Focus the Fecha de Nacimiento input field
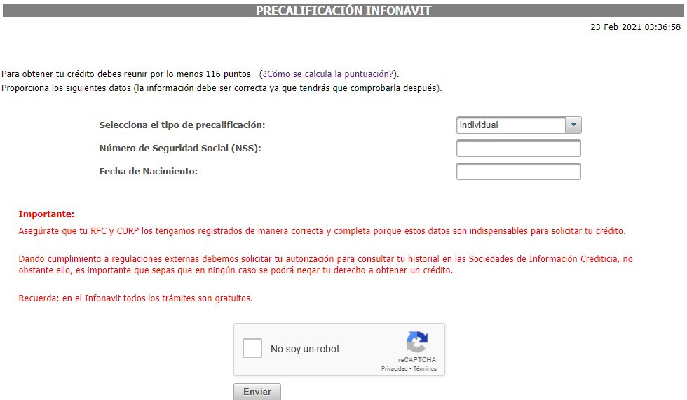The height and width of the screenshot is (400, 687). click(x=518, y=172)
